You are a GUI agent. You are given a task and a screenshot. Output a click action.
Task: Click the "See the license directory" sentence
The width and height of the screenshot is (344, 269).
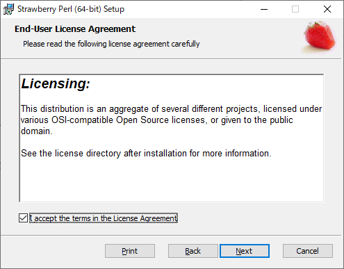tap(146, 154)
